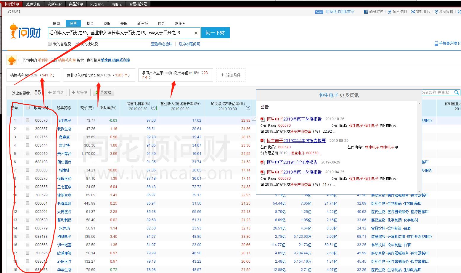Click the quick search magnifier icon
Image resolution: width=461 pixels, height=273 pixels.
[x=457, y=92]
